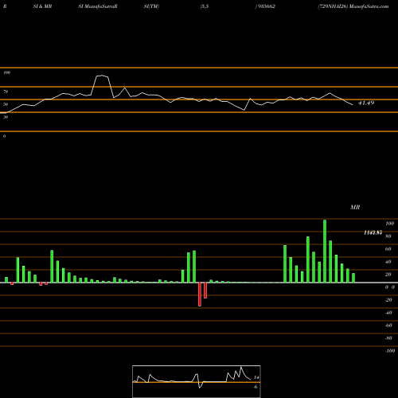Click the 1149.85 value label
Screen dimensions: 398x398
pyautogui.click(x=373, y=232)
